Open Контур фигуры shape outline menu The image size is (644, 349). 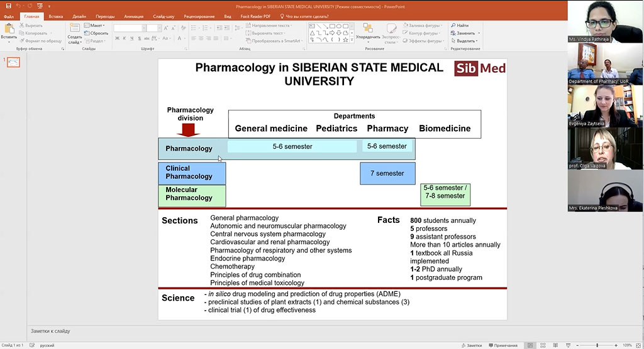pos(422,33)
